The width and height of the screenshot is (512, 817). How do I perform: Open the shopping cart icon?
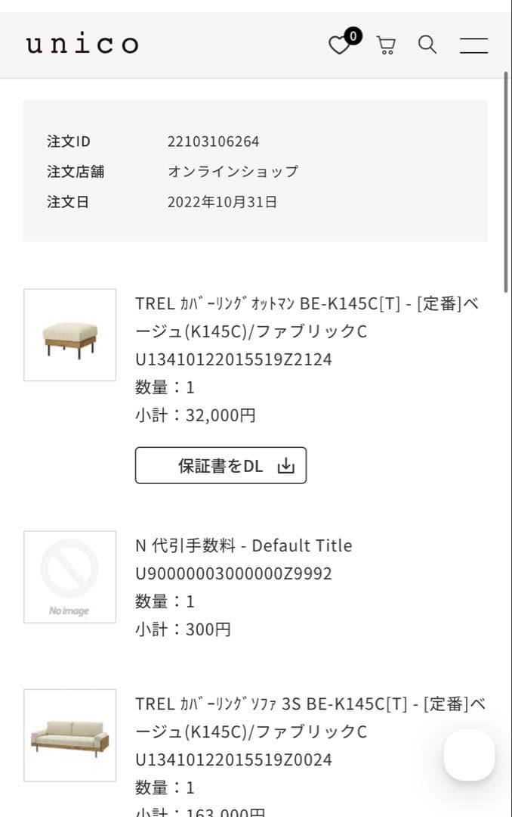(x=386, y=45)
